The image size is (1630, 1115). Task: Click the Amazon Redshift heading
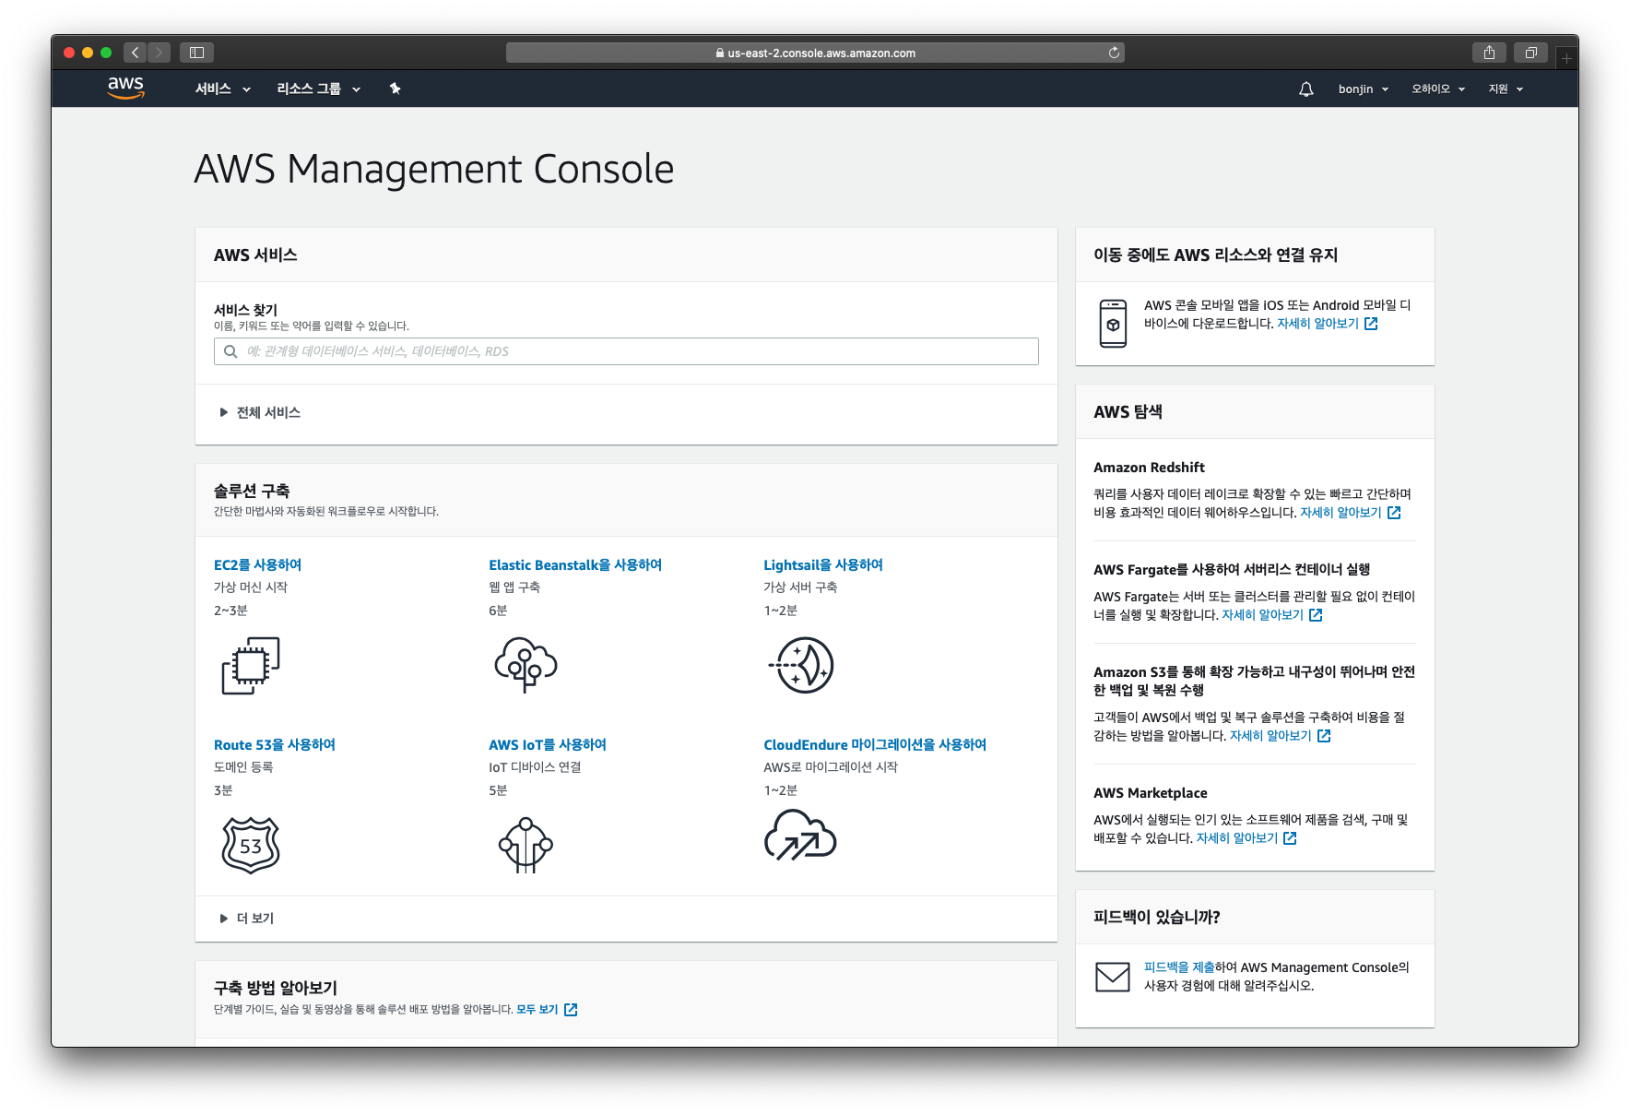1149,468
